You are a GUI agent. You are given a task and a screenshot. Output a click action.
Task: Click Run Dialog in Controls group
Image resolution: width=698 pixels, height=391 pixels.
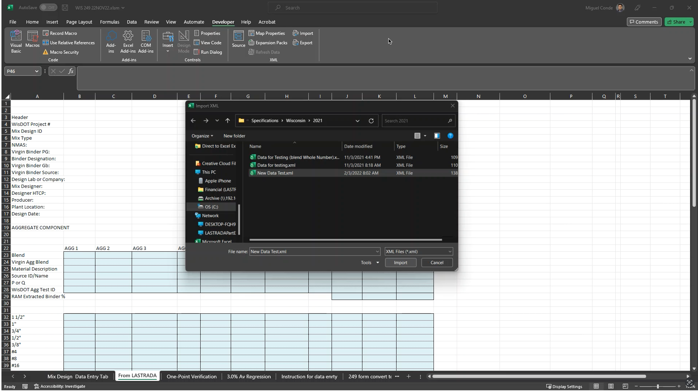(x=208, y=52)
